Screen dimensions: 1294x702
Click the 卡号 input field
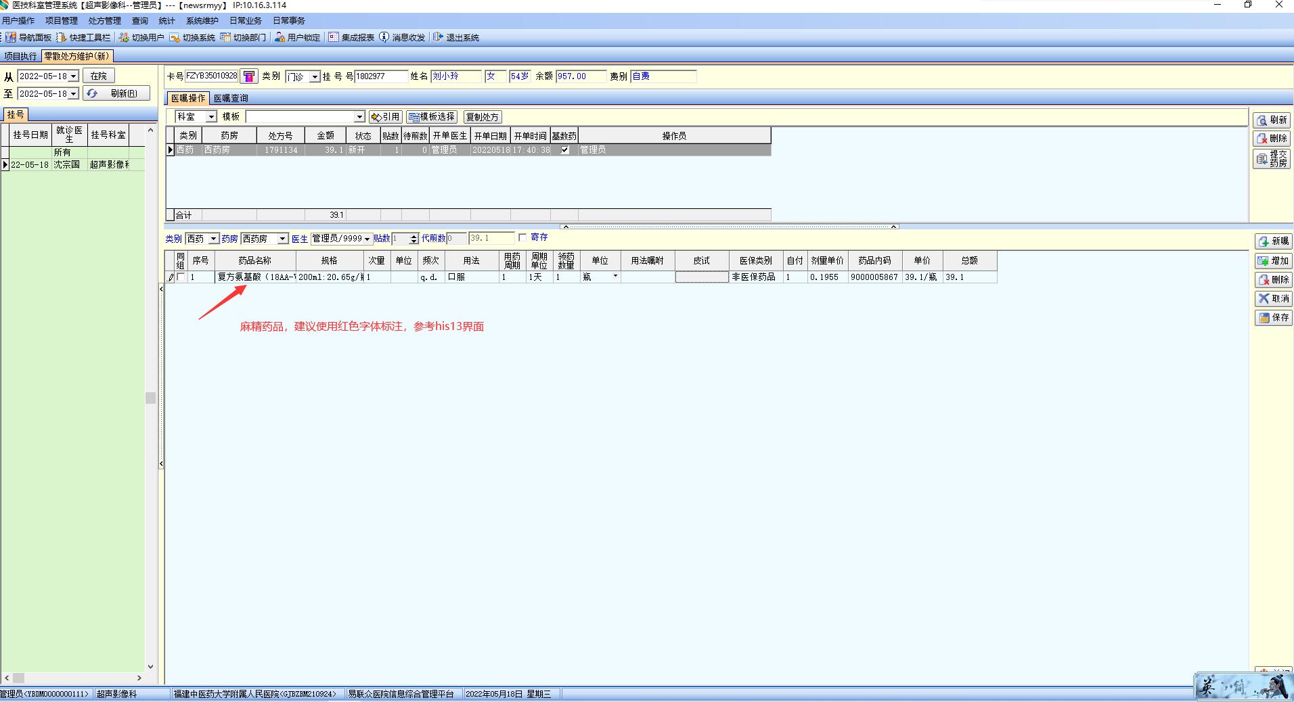(x=212, y=76)
